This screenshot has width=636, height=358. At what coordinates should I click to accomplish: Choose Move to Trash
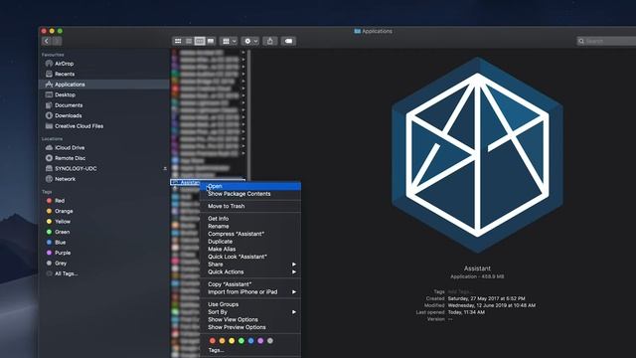pyautogui.click(x=250, y=206)
